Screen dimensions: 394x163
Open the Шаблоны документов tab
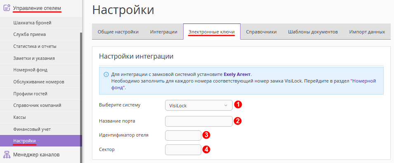coord(313,32)
